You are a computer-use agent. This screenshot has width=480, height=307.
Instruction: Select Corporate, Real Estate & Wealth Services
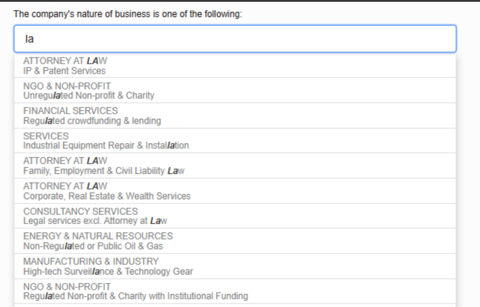[x=107, y=196]
